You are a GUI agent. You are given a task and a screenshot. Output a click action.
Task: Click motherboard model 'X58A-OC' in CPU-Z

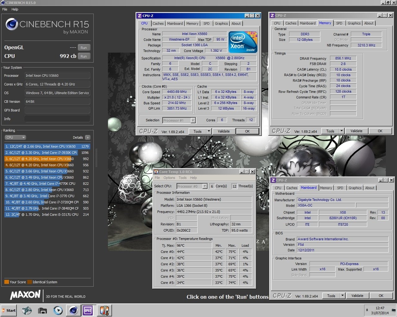326,206
